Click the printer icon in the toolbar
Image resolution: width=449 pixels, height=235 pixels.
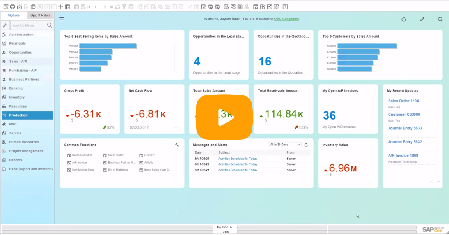click(12, 7)
